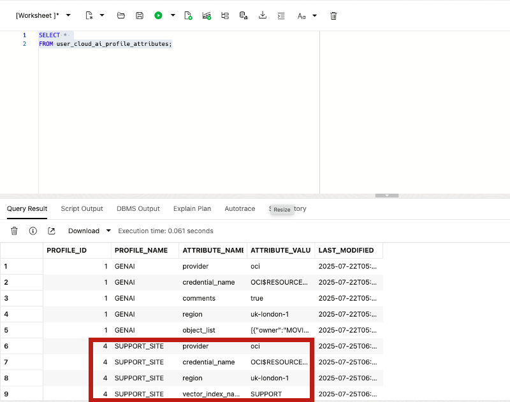Click the 'Execution time: 0.061 seconds' text
This screenshot has width=510, height=402.
click(166, 231)
